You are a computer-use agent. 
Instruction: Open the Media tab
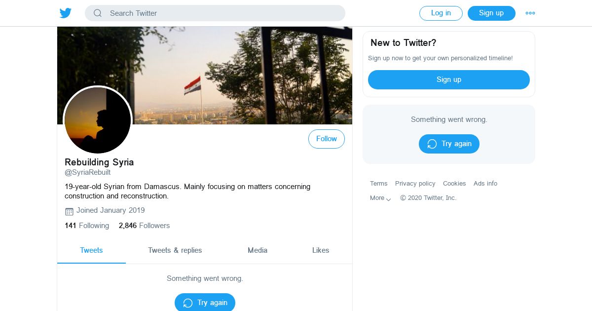click(258, 250)
